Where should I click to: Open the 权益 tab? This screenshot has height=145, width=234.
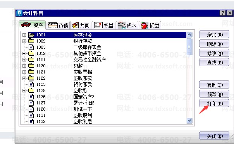[x=103, y=26]
